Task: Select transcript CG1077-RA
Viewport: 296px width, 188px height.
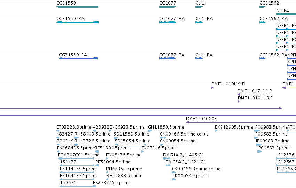Action: tap(172, 19)
